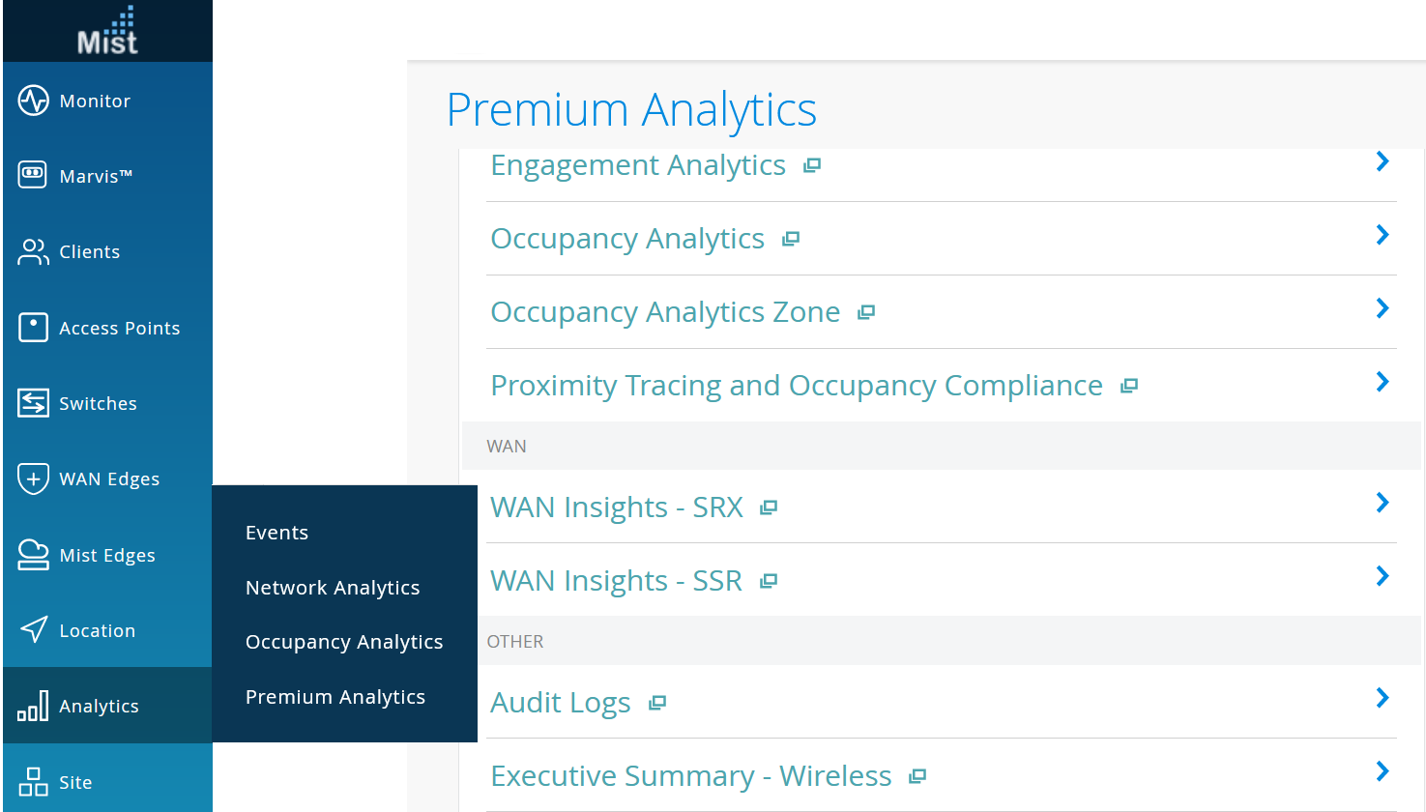Click the WAN Insights - SSR link
The height and width of the screenshot is (812, 1426).
pyautogui.click(x=616, y=581)
